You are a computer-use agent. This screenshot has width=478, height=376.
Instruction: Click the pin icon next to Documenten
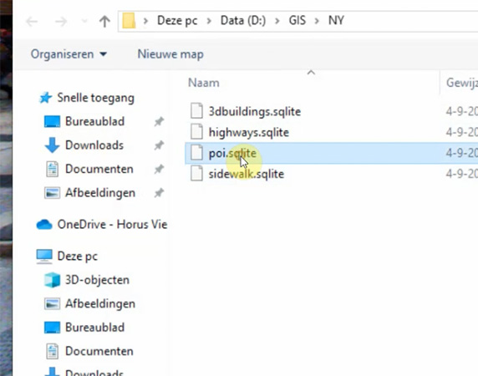tap(159, 169)
